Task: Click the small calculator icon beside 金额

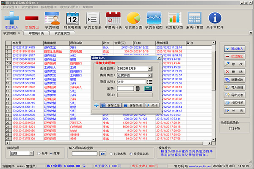Action: click(138, 88)
